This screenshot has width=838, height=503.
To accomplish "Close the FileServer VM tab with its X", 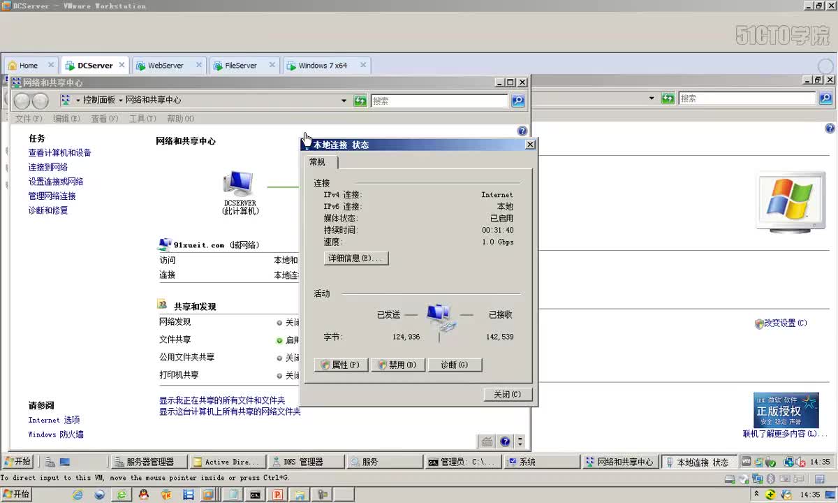I will coord(274,65).
